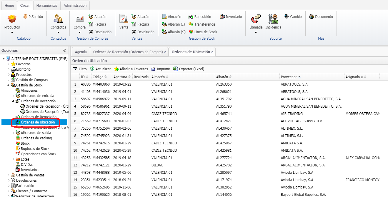Sort by the Apertura column header
Screen dimensions: 388x197
[122, 77]
